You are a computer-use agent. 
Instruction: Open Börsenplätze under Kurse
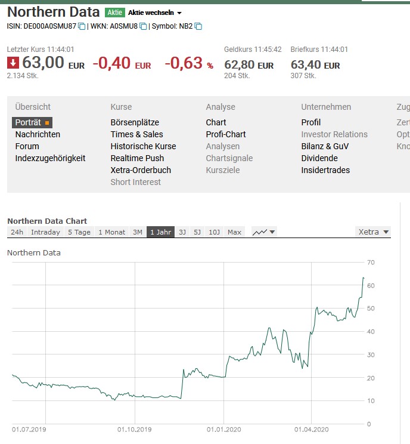point(135,122)
